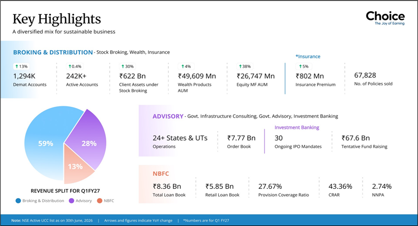Select the blue Broking & Distribution legend dot
Viewport: 418px width, 226px height.
pos(18,201)
